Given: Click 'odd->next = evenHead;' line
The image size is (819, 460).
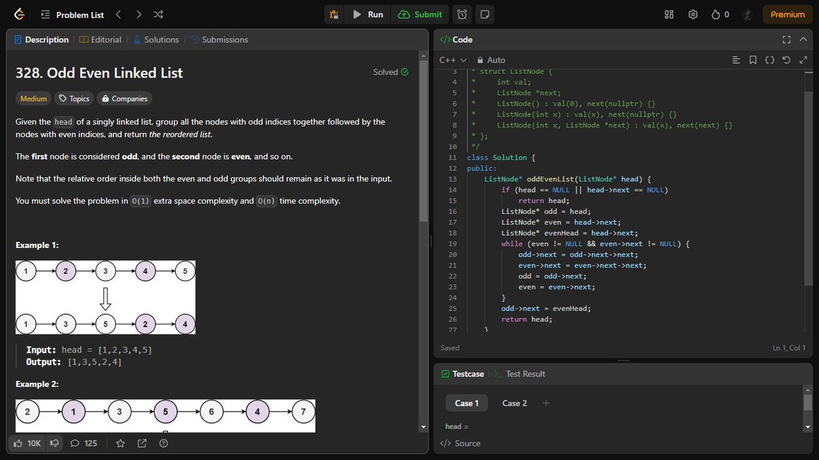Looking at the screenshot, I should [x=546, y=308].
